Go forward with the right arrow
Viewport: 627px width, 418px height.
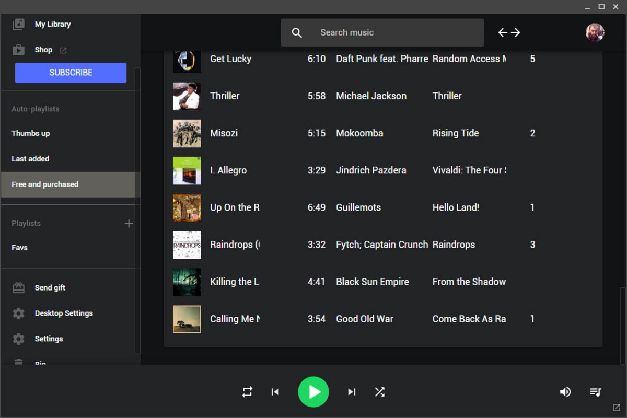(516, 32)
